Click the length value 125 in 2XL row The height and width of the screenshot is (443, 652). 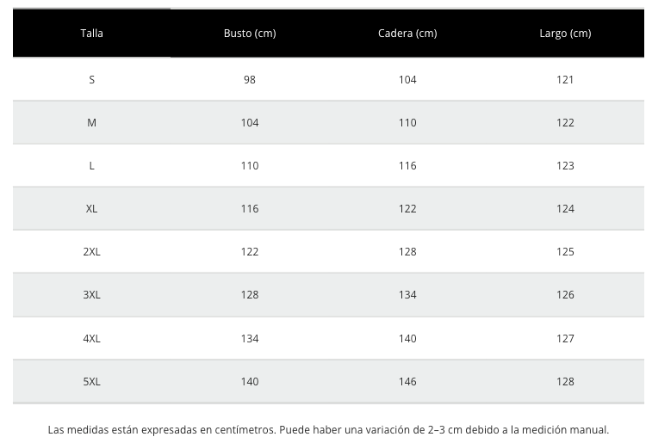565,251
